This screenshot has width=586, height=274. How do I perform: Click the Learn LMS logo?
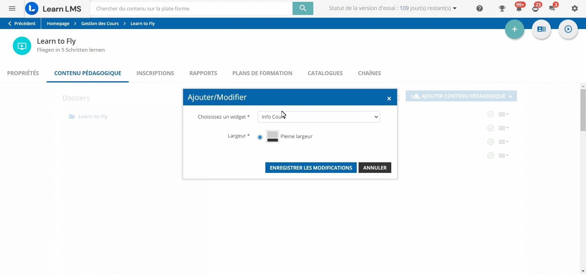click(53, 9)
